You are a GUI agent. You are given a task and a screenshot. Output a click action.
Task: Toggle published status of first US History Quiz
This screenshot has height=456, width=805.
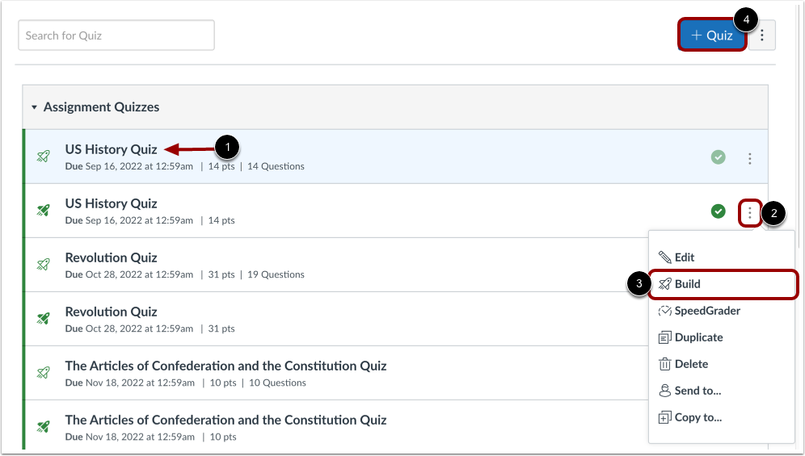[718, 157]
